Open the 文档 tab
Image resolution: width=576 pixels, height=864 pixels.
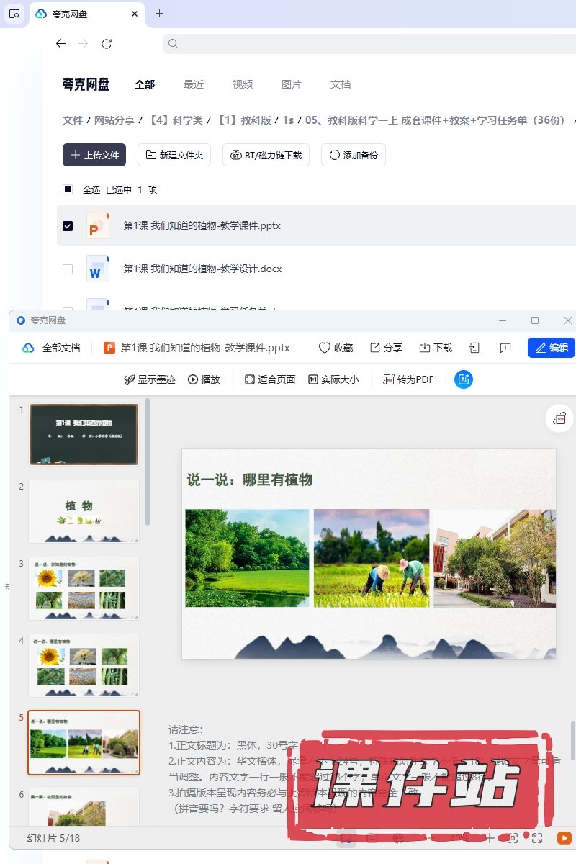tap(341, 84)
